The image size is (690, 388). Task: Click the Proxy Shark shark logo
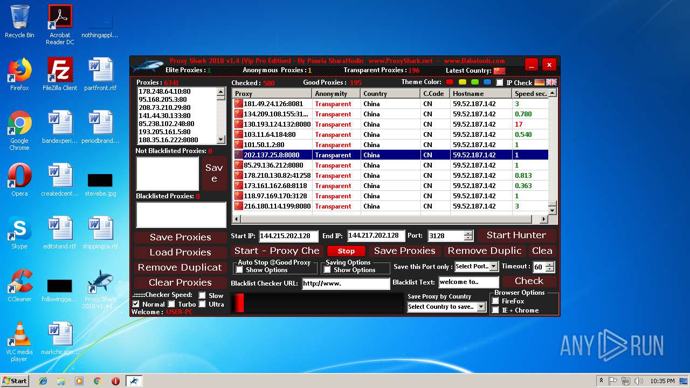coord(147,66)
